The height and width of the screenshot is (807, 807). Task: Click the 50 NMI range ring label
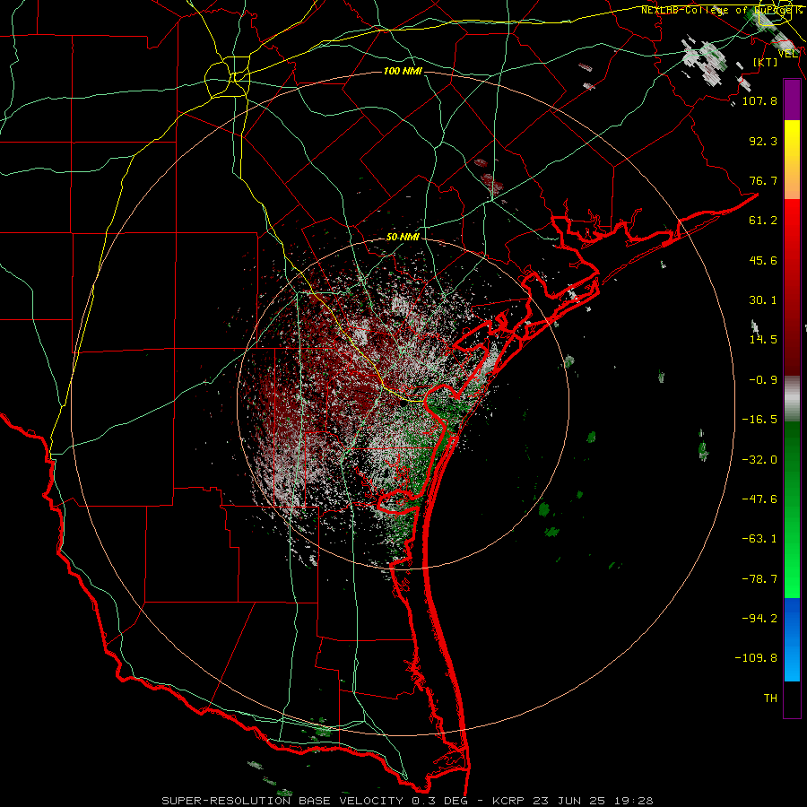pyautogui.click(x=403, y=237)
